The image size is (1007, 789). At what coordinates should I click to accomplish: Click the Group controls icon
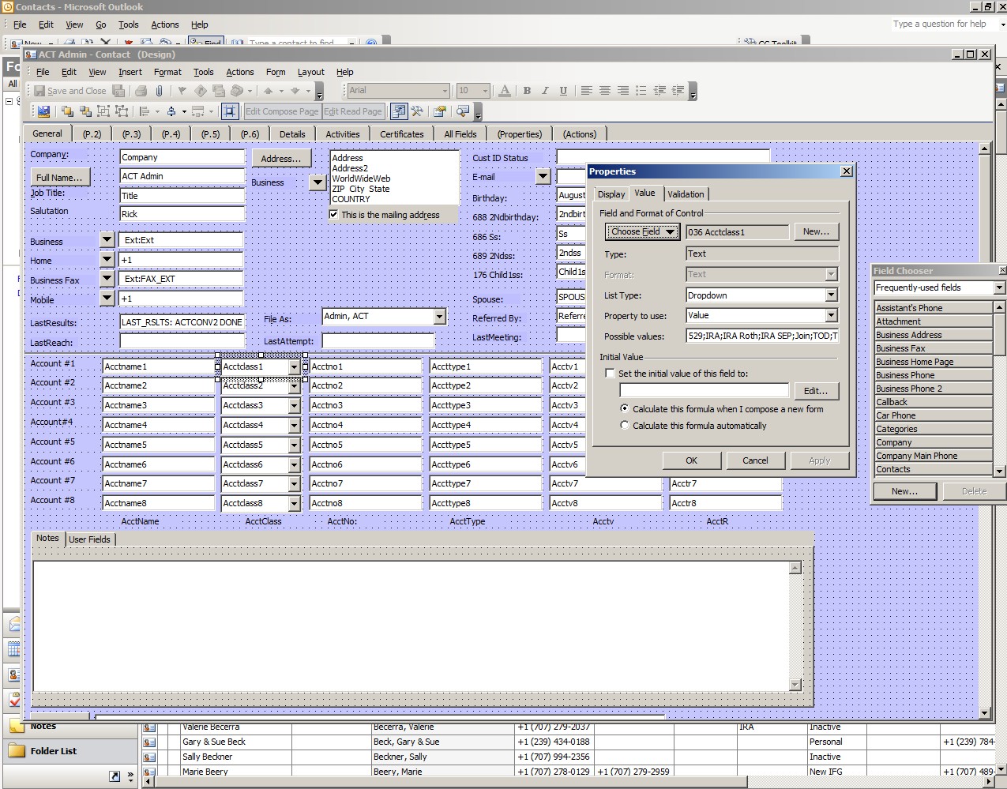pos(103,111)
